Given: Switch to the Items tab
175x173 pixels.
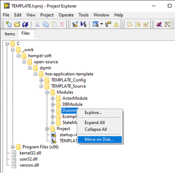Looking at the screenshot, I should (10, 34).
